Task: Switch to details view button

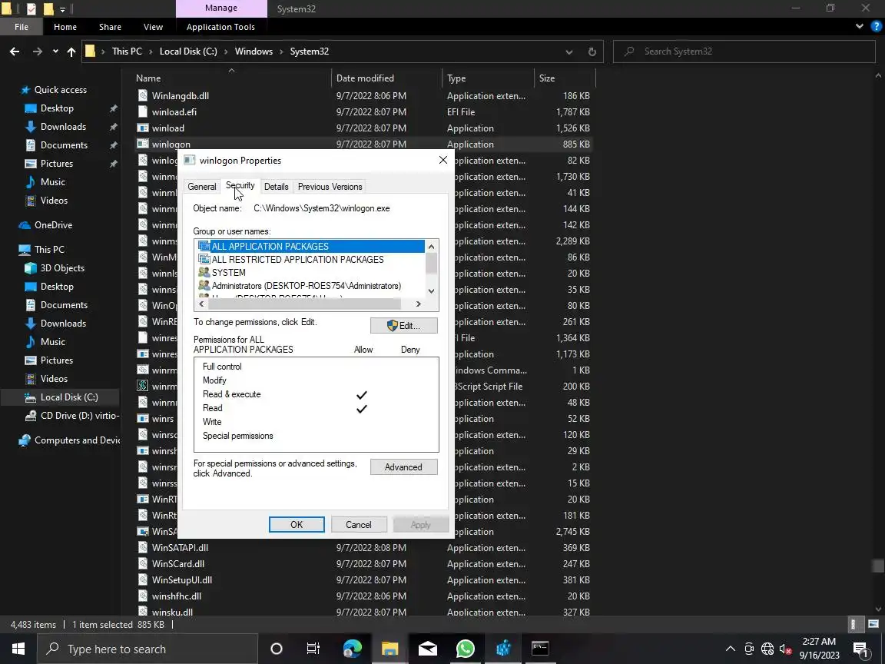Action: pos(854,624)
